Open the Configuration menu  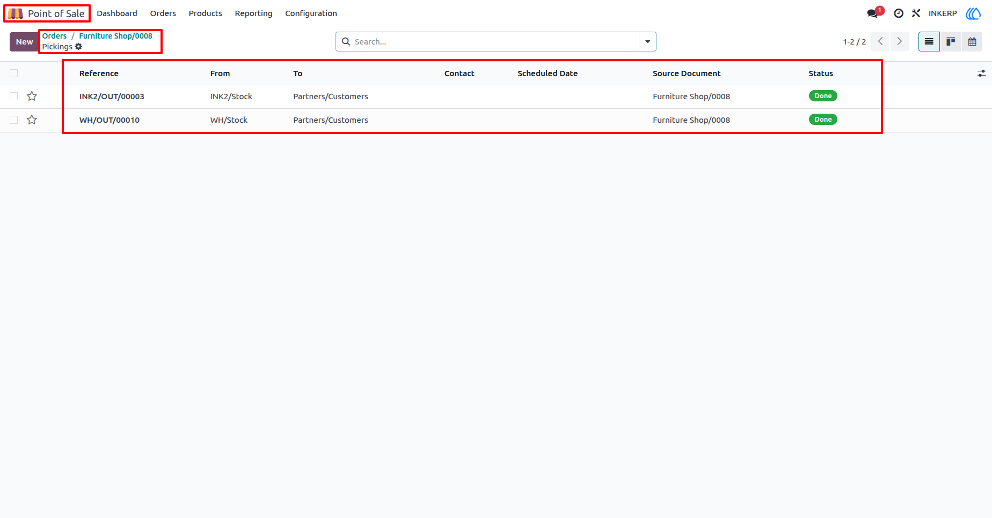pos(311,13)
